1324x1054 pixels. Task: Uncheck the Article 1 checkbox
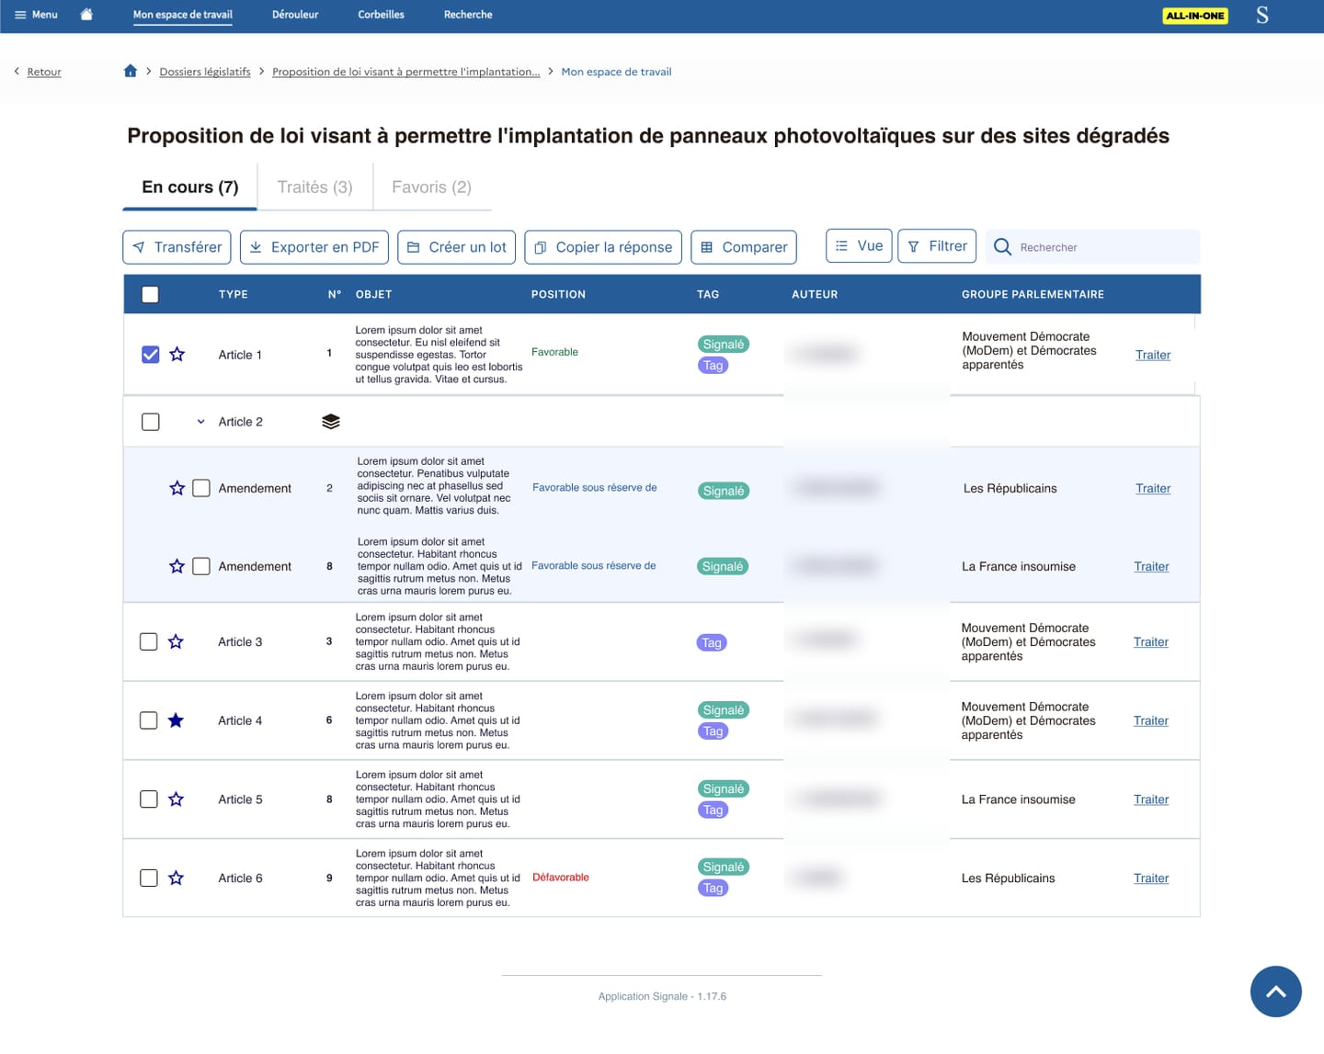pos(151,354)
